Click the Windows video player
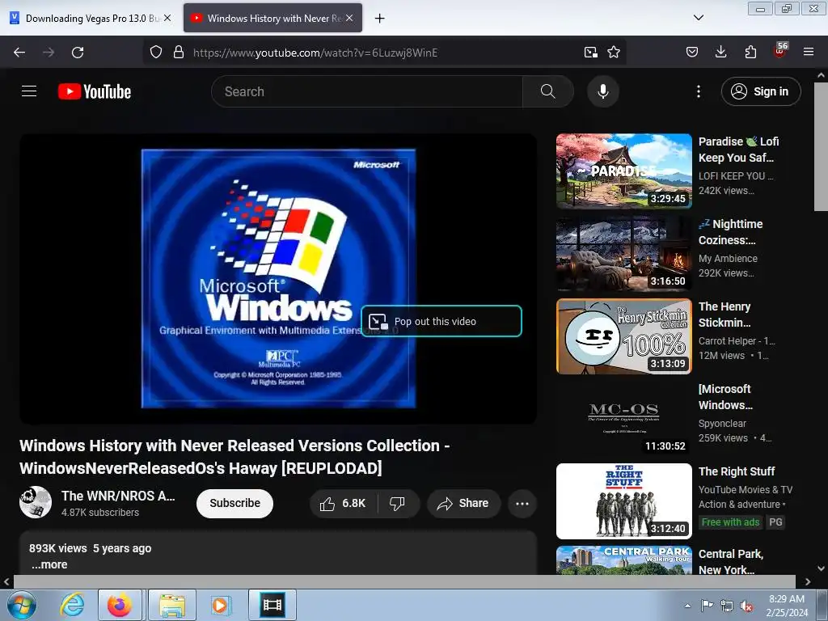This screenshot has height=621, width=828. (x=278, y=278)
